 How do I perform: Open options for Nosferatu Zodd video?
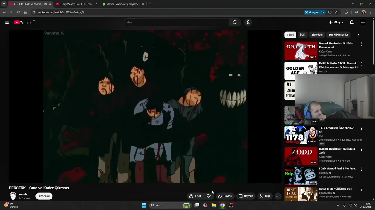coord(361,149)
